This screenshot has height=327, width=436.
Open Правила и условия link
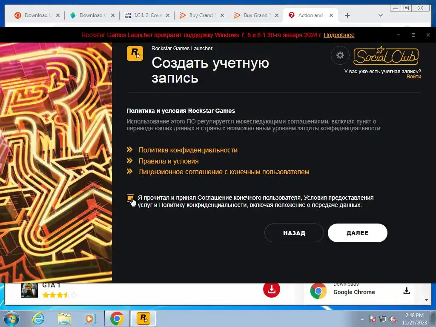(x=169, y=161)
